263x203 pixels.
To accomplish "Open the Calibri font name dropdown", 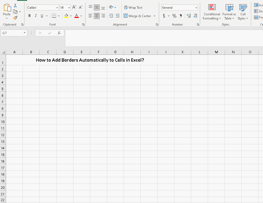I will point(57,7).
